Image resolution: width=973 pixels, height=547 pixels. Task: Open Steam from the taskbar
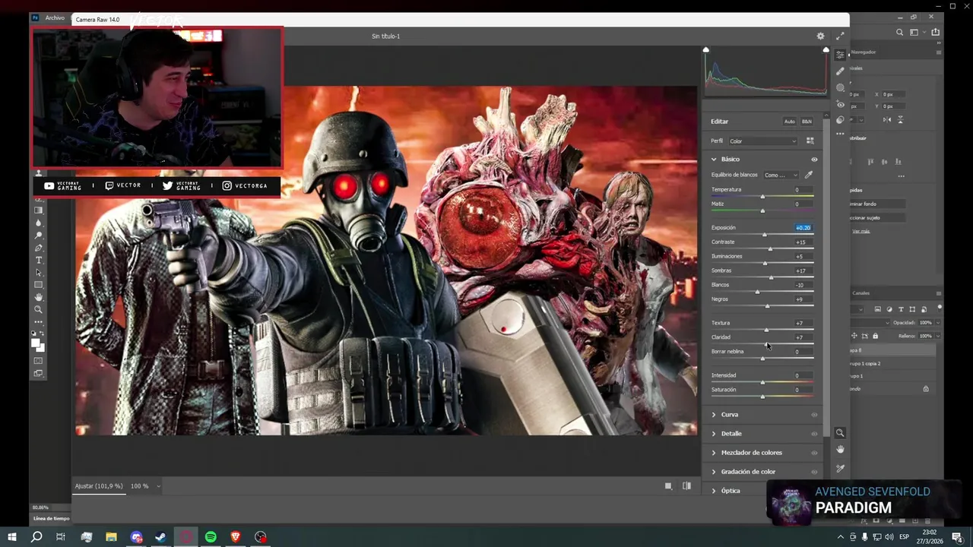point(161,537)
